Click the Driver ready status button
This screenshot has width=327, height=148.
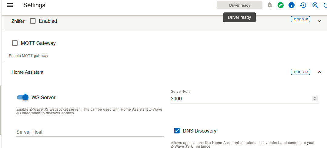[239, 5]
